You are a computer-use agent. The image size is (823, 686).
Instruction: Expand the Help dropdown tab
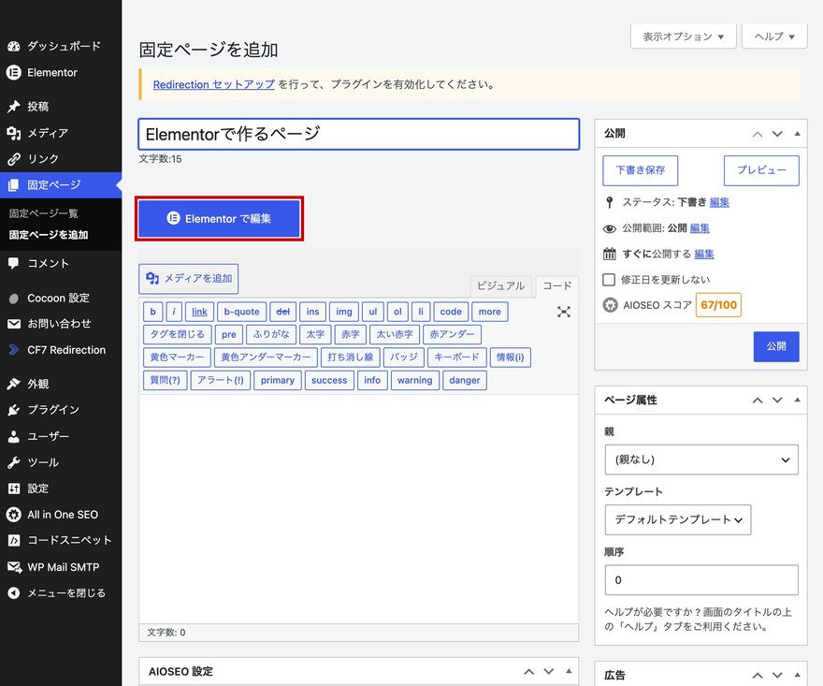pyautogui.click(x=774, y=36)
